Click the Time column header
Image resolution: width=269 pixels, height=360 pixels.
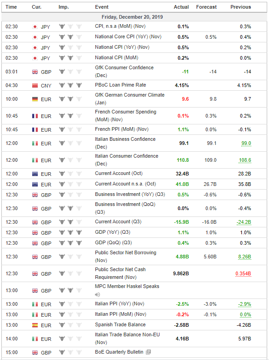11,7
